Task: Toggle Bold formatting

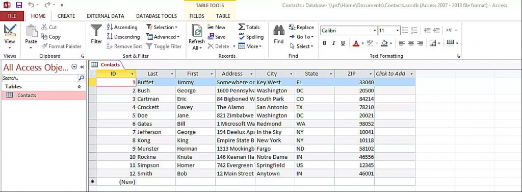Action: pyautogui.click(x=325, y=43)
